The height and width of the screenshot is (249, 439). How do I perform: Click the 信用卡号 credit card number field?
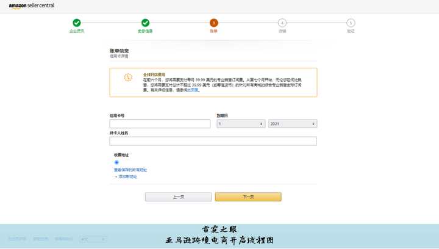click(x=160, y=124)
